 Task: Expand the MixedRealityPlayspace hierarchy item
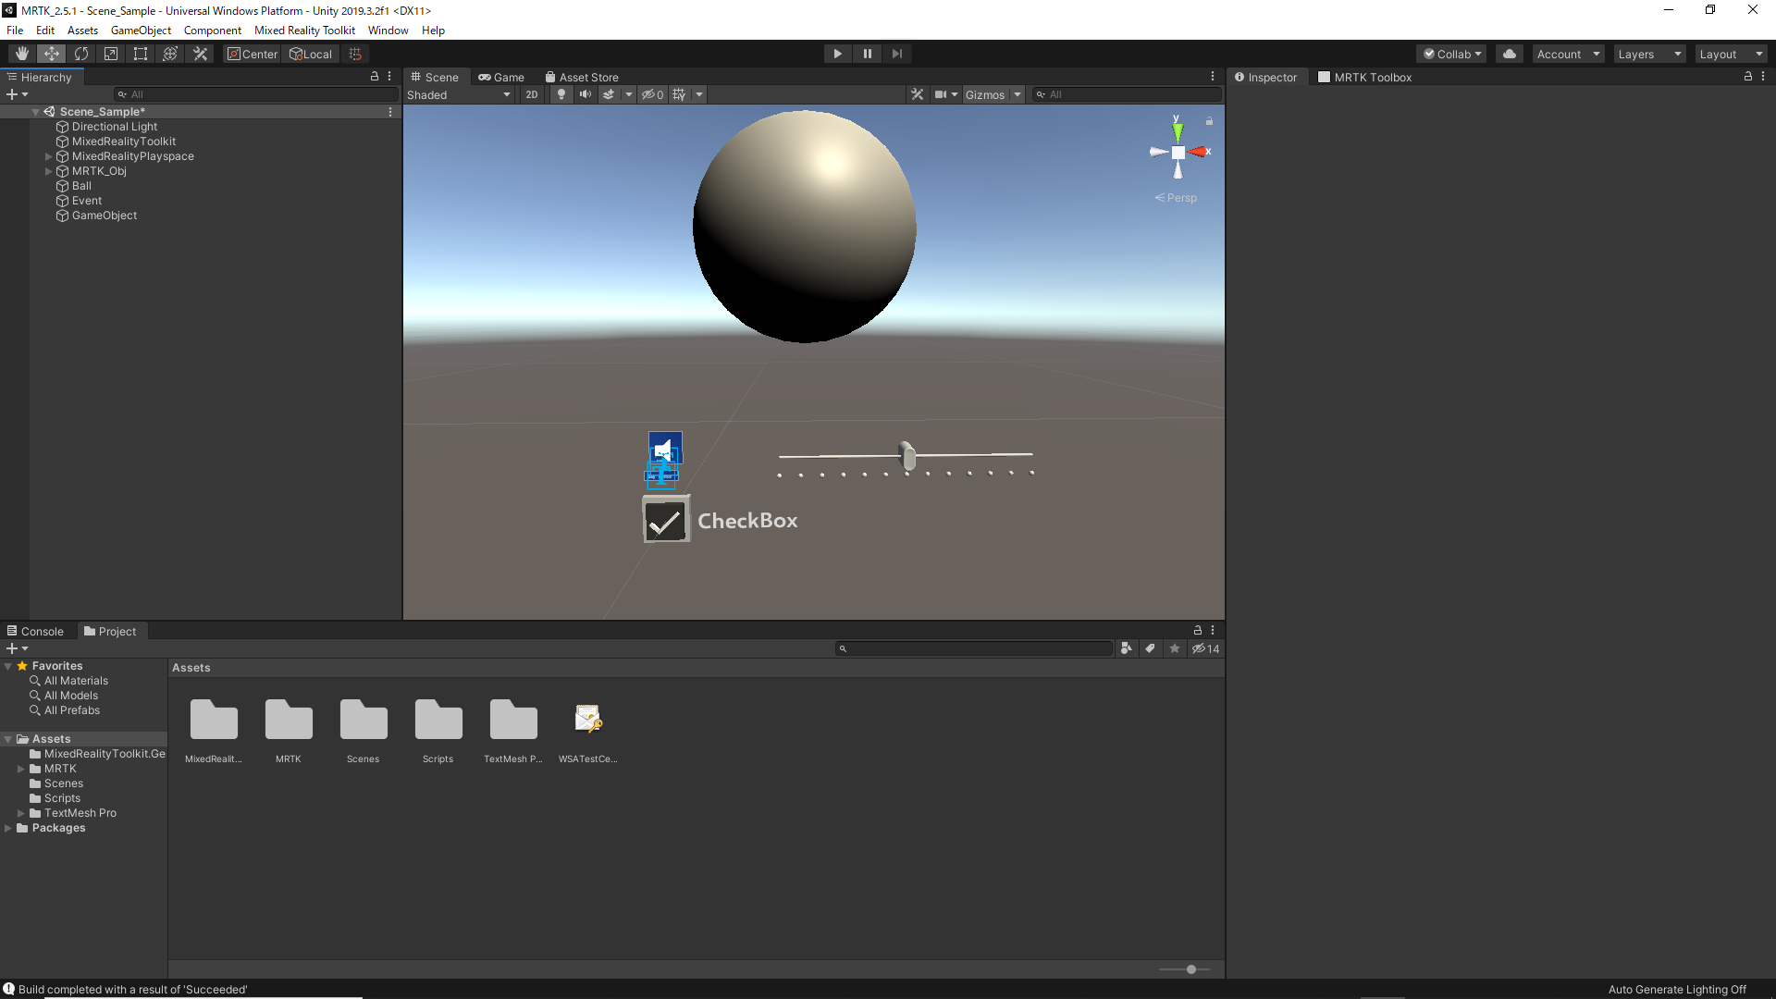(48, 155)
